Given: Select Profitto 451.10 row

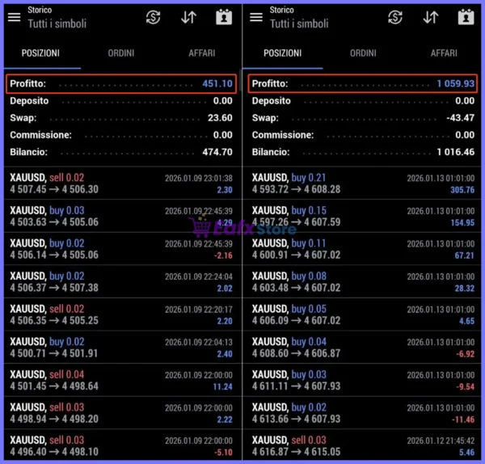Looking at the screenshot, I should [121, 83].
